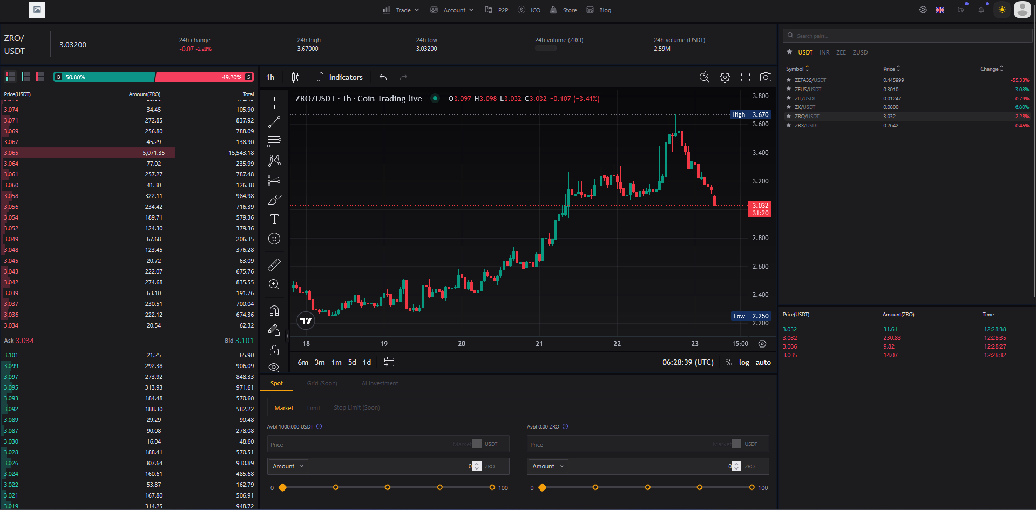The width and height of the screenshot is (1036, 510).
Task: Open the buy-side Amount dropdown
Action: coord(288,466)
